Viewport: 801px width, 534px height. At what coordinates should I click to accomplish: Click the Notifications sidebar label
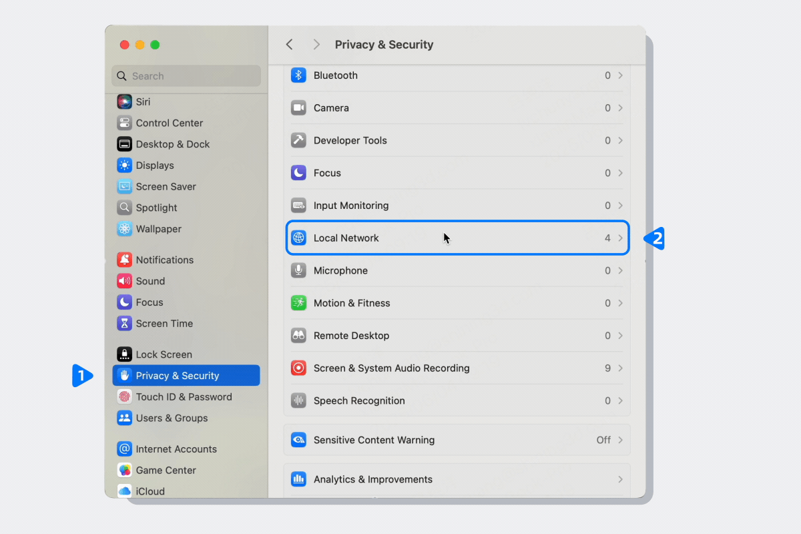pyautogui.click(x=165, y=260)
